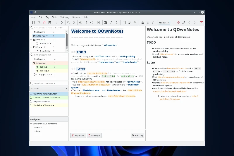
Task: Click the magnifier icon beside New note
Action: pyautogui.click(x=39, y=23)
